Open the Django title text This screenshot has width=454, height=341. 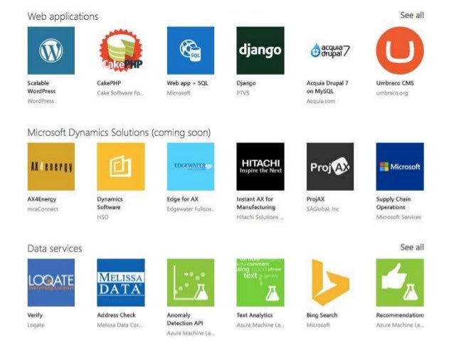tap(246, 83)
